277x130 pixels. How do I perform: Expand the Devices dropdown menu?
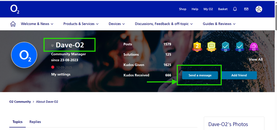[116, 24]
